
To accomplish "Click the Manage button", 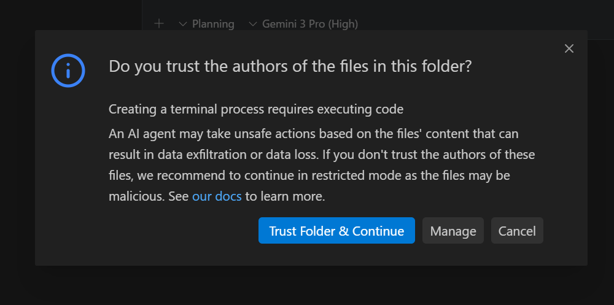I will point(453,231).
